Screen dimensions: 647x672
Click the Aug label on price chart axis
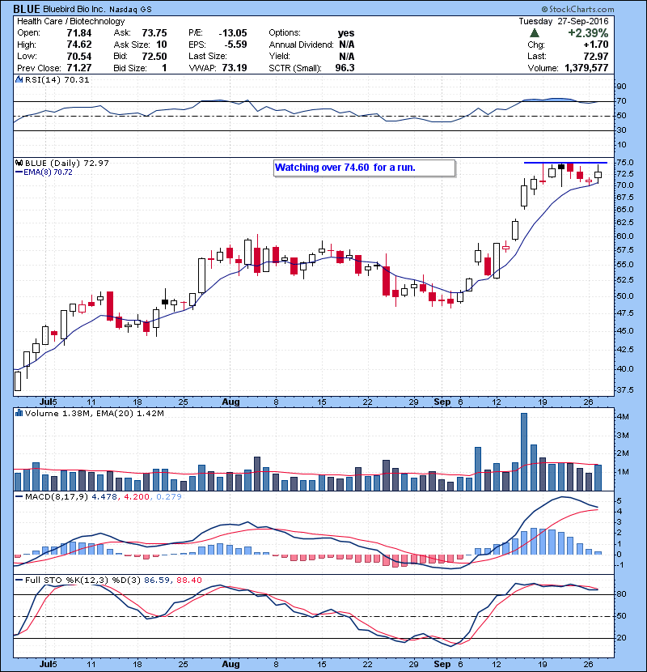point(230,402)
